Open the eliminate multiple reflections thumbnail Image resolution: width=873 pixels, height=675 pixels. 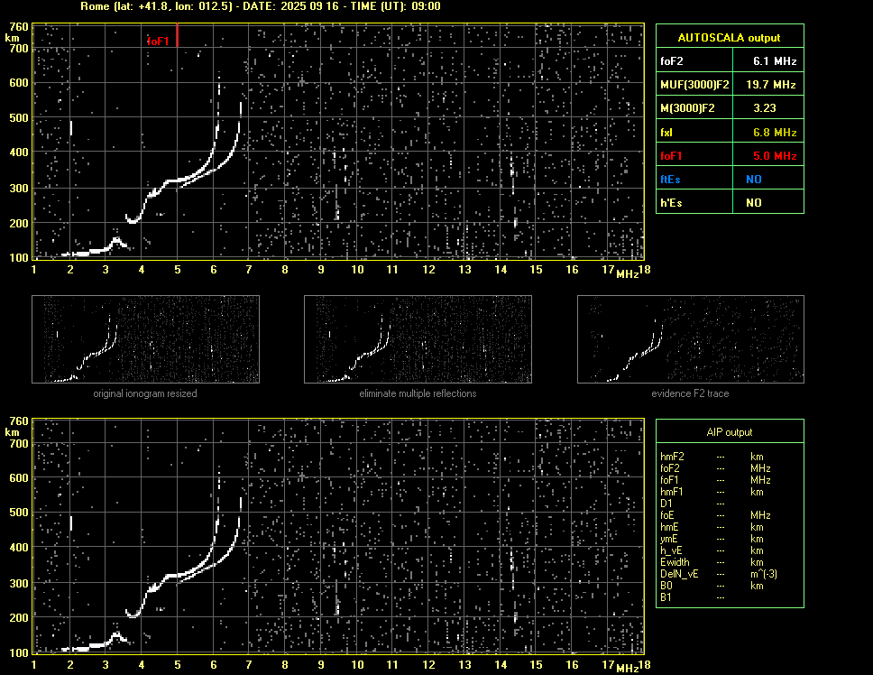point(418,339)
